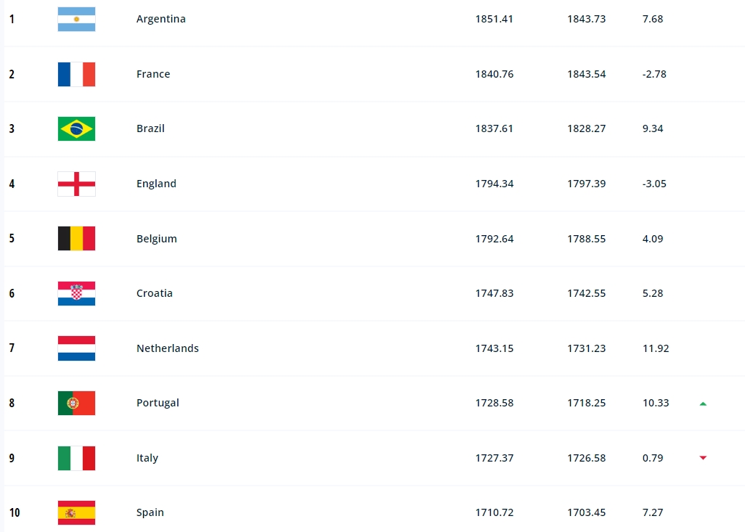Screen dimensions: 745x532
Task: Open the France team name link
Action: [153, 74]
